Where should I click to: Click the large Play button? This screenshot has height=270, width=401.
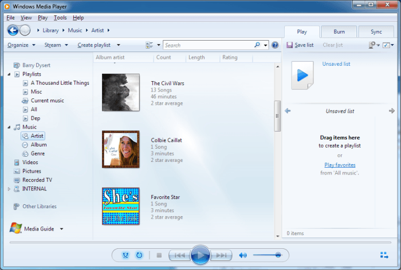pos(200,255)
